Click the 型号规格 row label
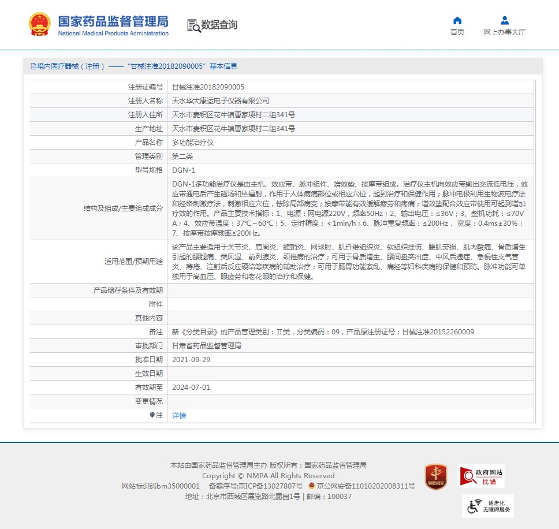The image size is (559, 529). (148, 170)
